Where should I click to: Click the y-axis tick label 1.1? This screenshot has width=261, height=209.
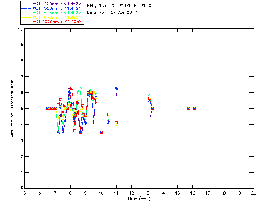[x=20, y=173]
